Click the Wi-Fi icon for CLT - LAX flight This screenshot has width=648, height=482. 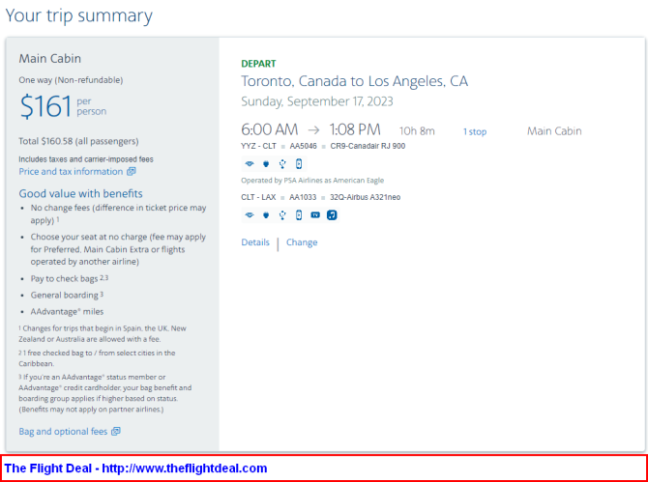pos(250,215)
